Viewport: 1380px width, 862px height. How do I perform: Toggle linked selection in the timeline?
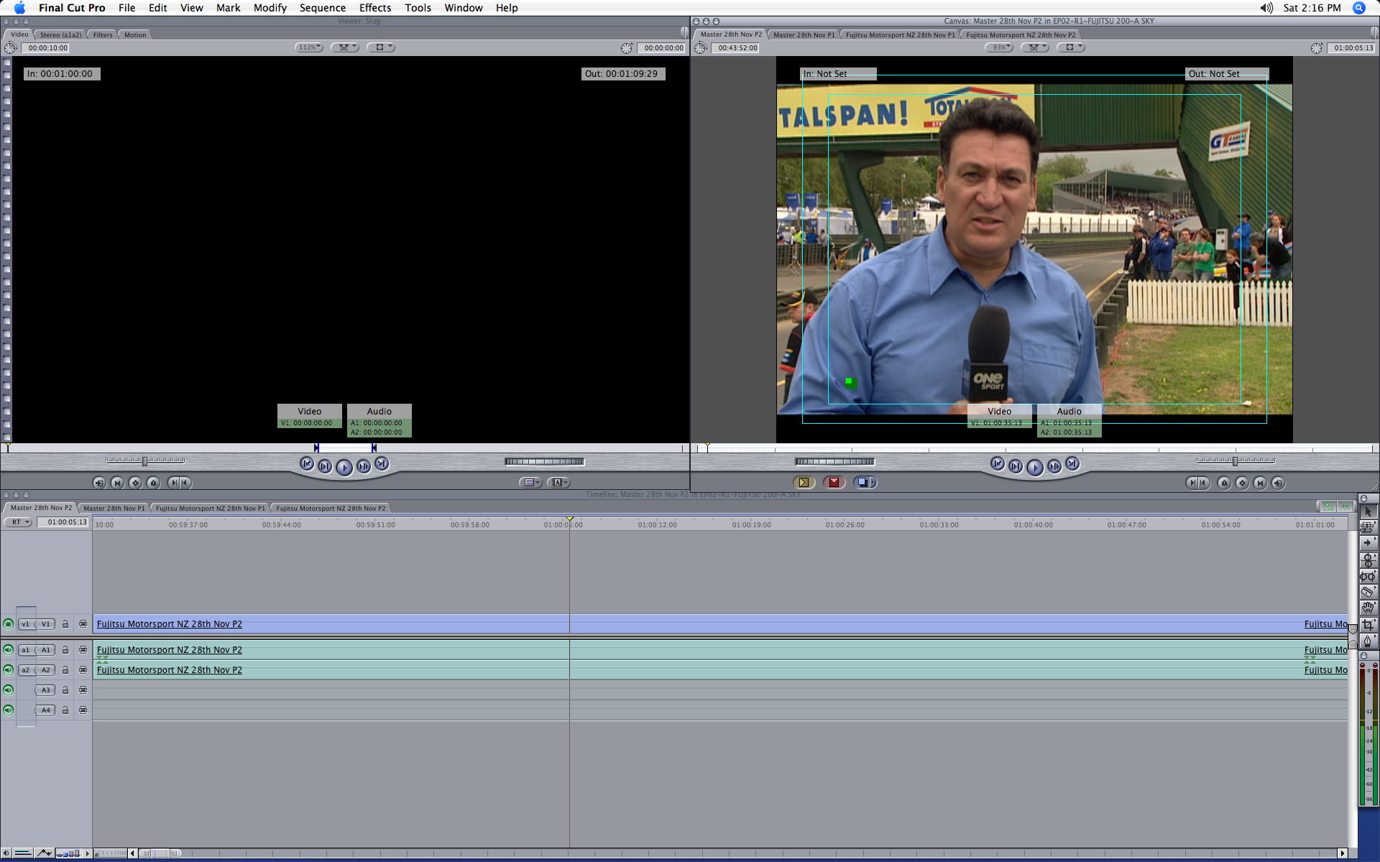tap(1328, 506)
